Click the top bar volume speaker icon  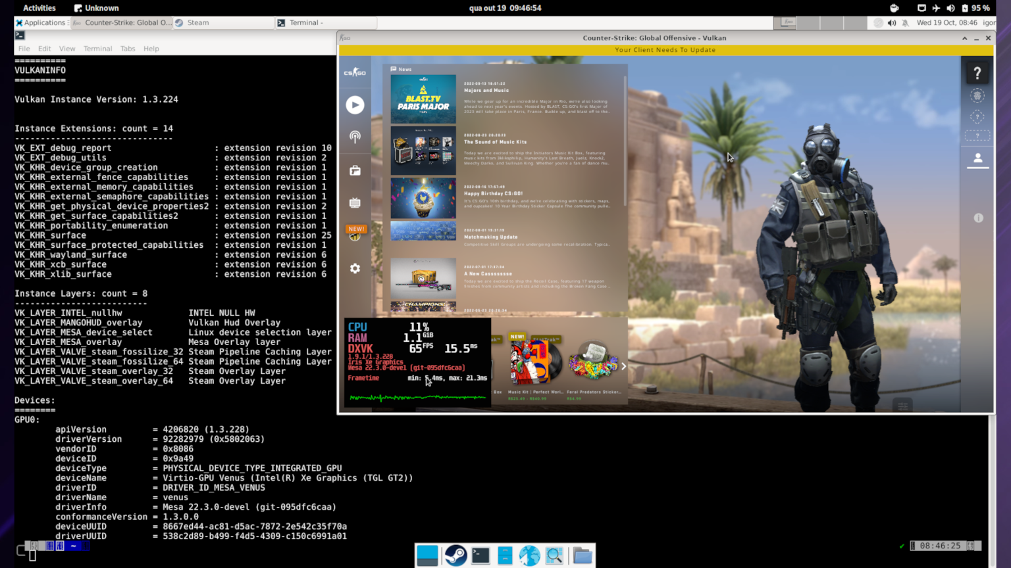click(x=950, y=8)
